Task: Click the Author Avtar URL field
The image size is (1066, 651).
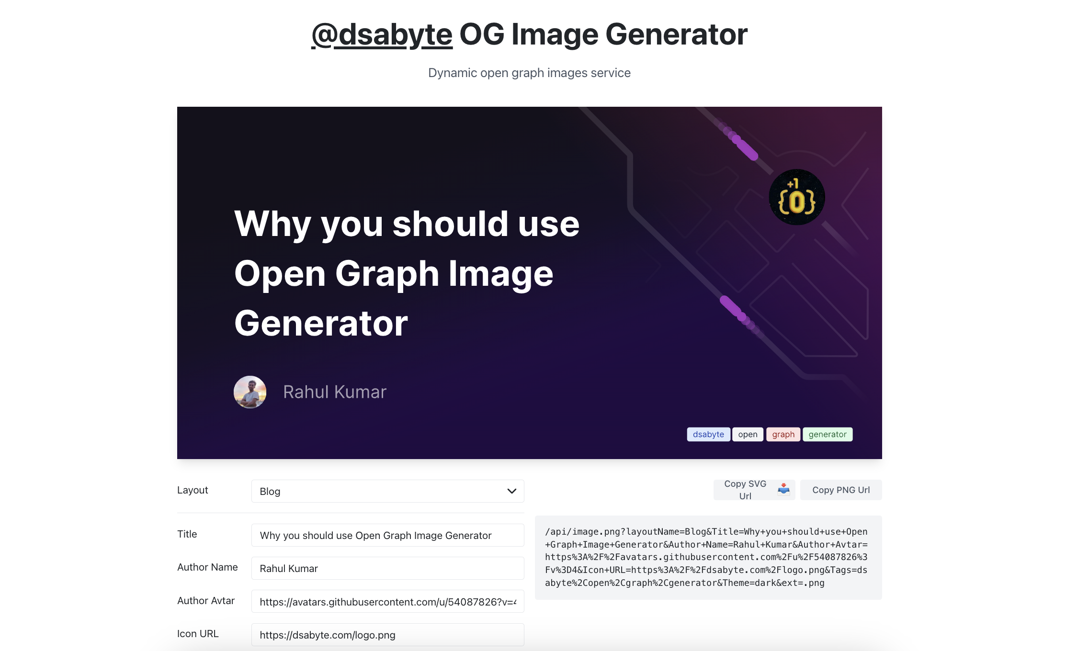Action: pos(388,602)
